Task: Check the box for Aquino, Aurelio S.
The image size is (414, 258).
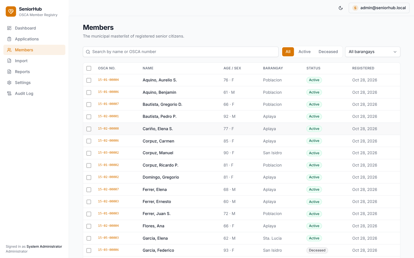Action: pos(89,80)
